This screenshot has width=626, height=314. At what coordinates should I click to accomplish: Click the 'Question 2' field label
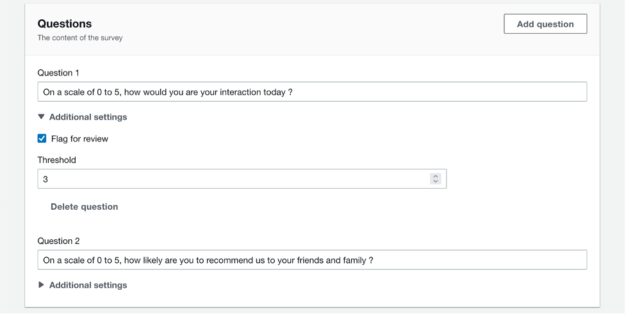58,241
